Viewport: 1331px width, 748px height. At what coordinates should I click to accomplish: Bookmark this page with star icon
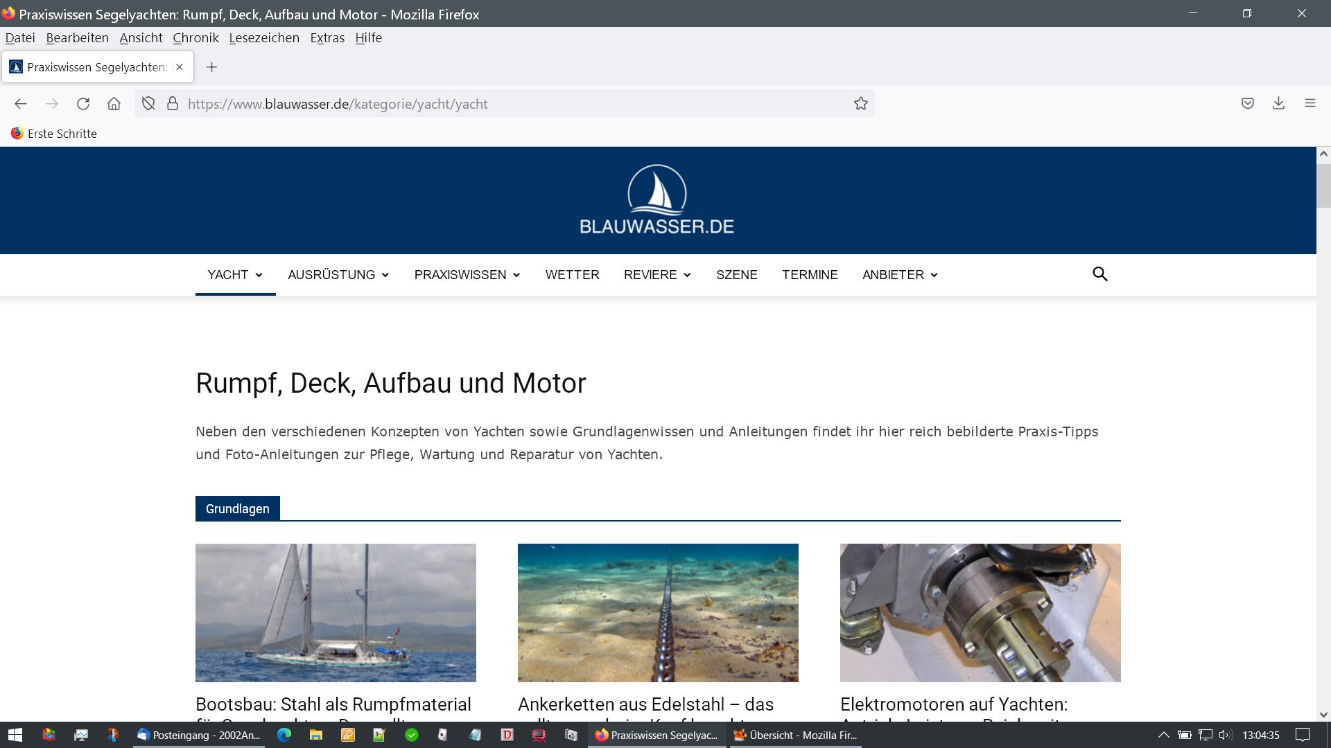click(860, 104)
